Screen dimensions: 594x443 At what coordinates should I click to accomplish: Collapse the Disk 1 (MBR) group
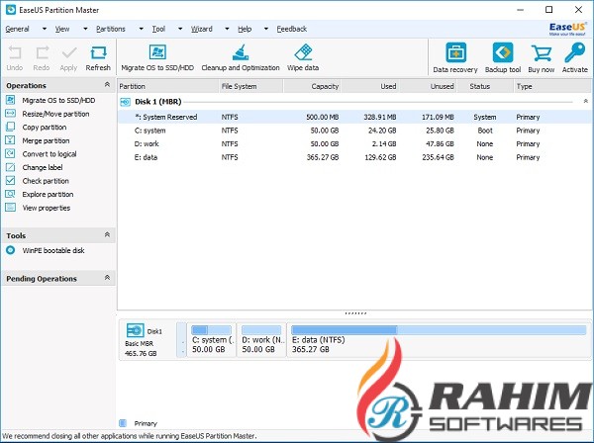pos(584,101)
